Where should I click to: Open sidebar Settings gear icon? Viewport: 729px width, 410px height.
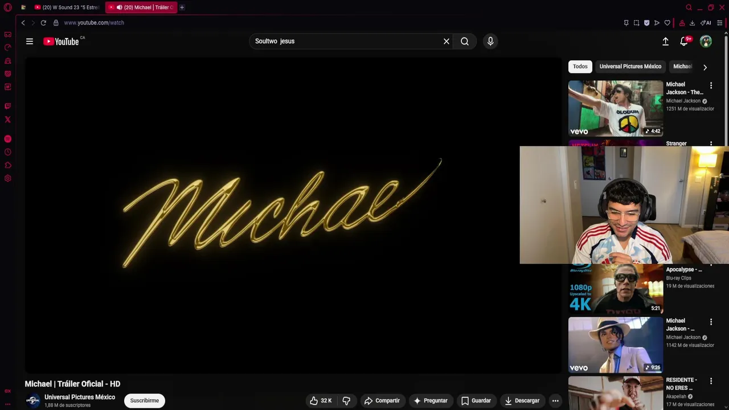click(7, 178)
